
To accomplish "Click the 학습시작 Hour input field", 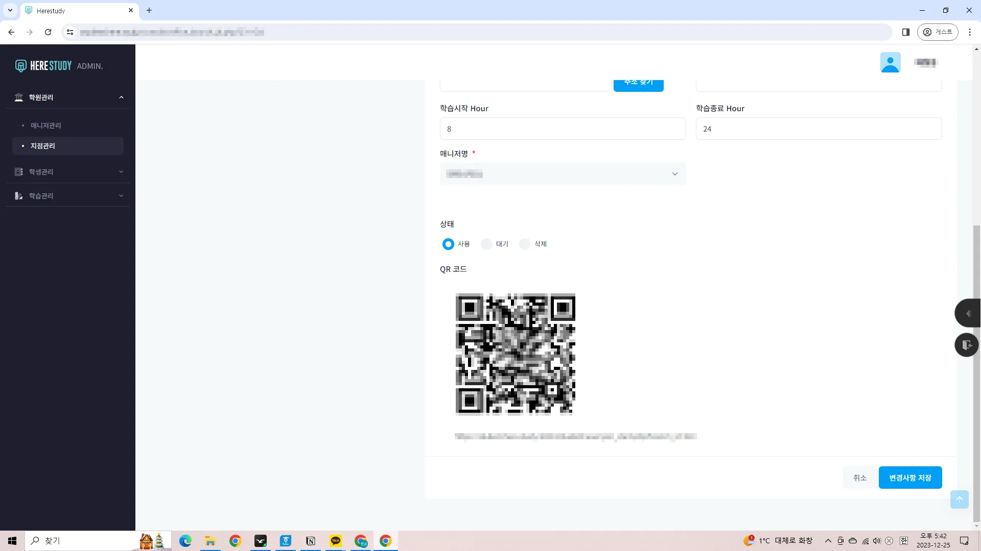I will tap(563, 129).
